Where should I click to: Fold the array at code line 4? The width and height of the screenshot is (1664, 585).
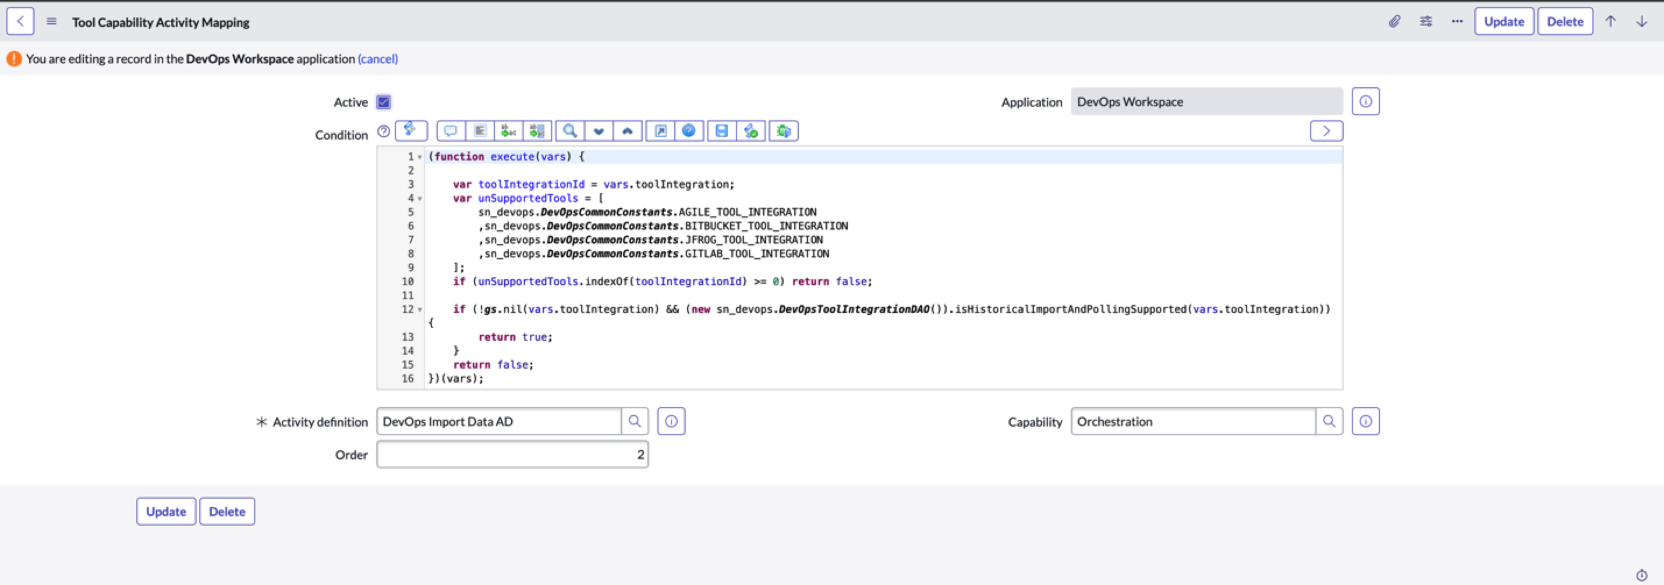point(420,199)
